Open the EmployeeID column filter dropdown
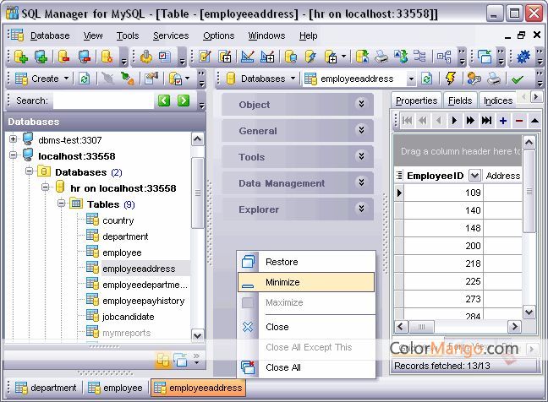548x402 pixels. click(474, 175)
